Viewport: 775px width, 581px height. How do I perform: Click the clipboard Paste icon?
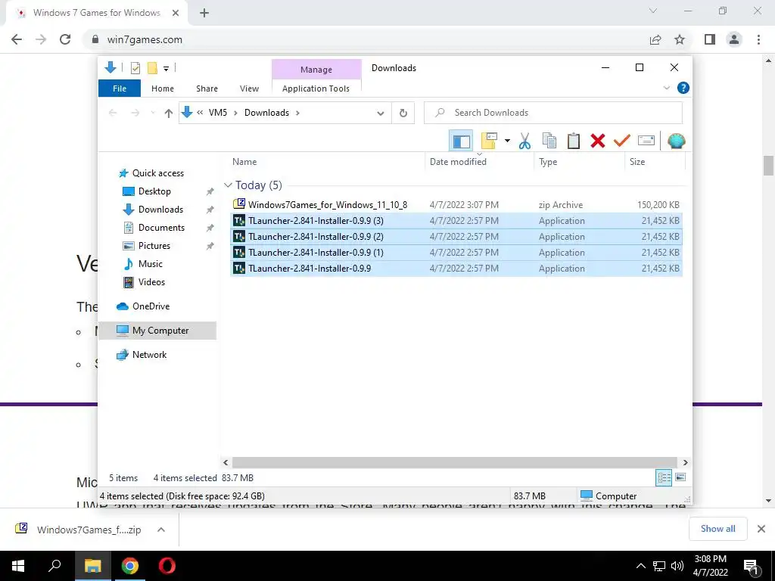tap(574, 141)
